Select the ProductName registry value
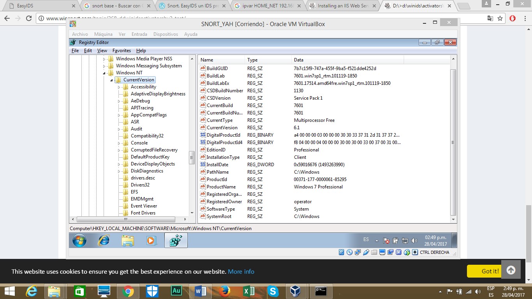 tap(221, 187)
